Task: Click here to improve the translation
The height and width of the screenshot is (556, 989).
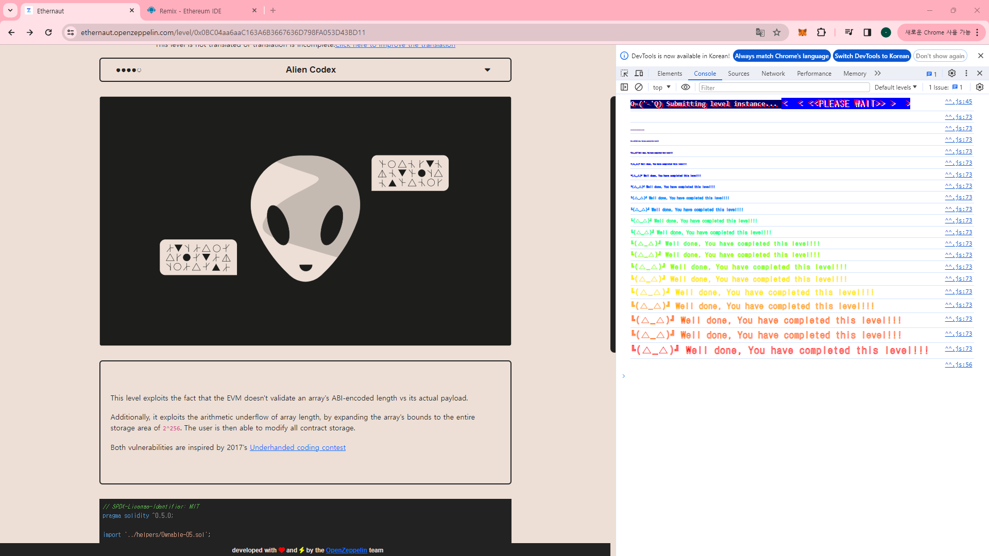Action: click(x=395, y=45)
